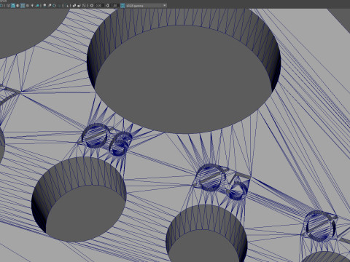Click the X-Ray Active Components icon

tap(79, 5)
